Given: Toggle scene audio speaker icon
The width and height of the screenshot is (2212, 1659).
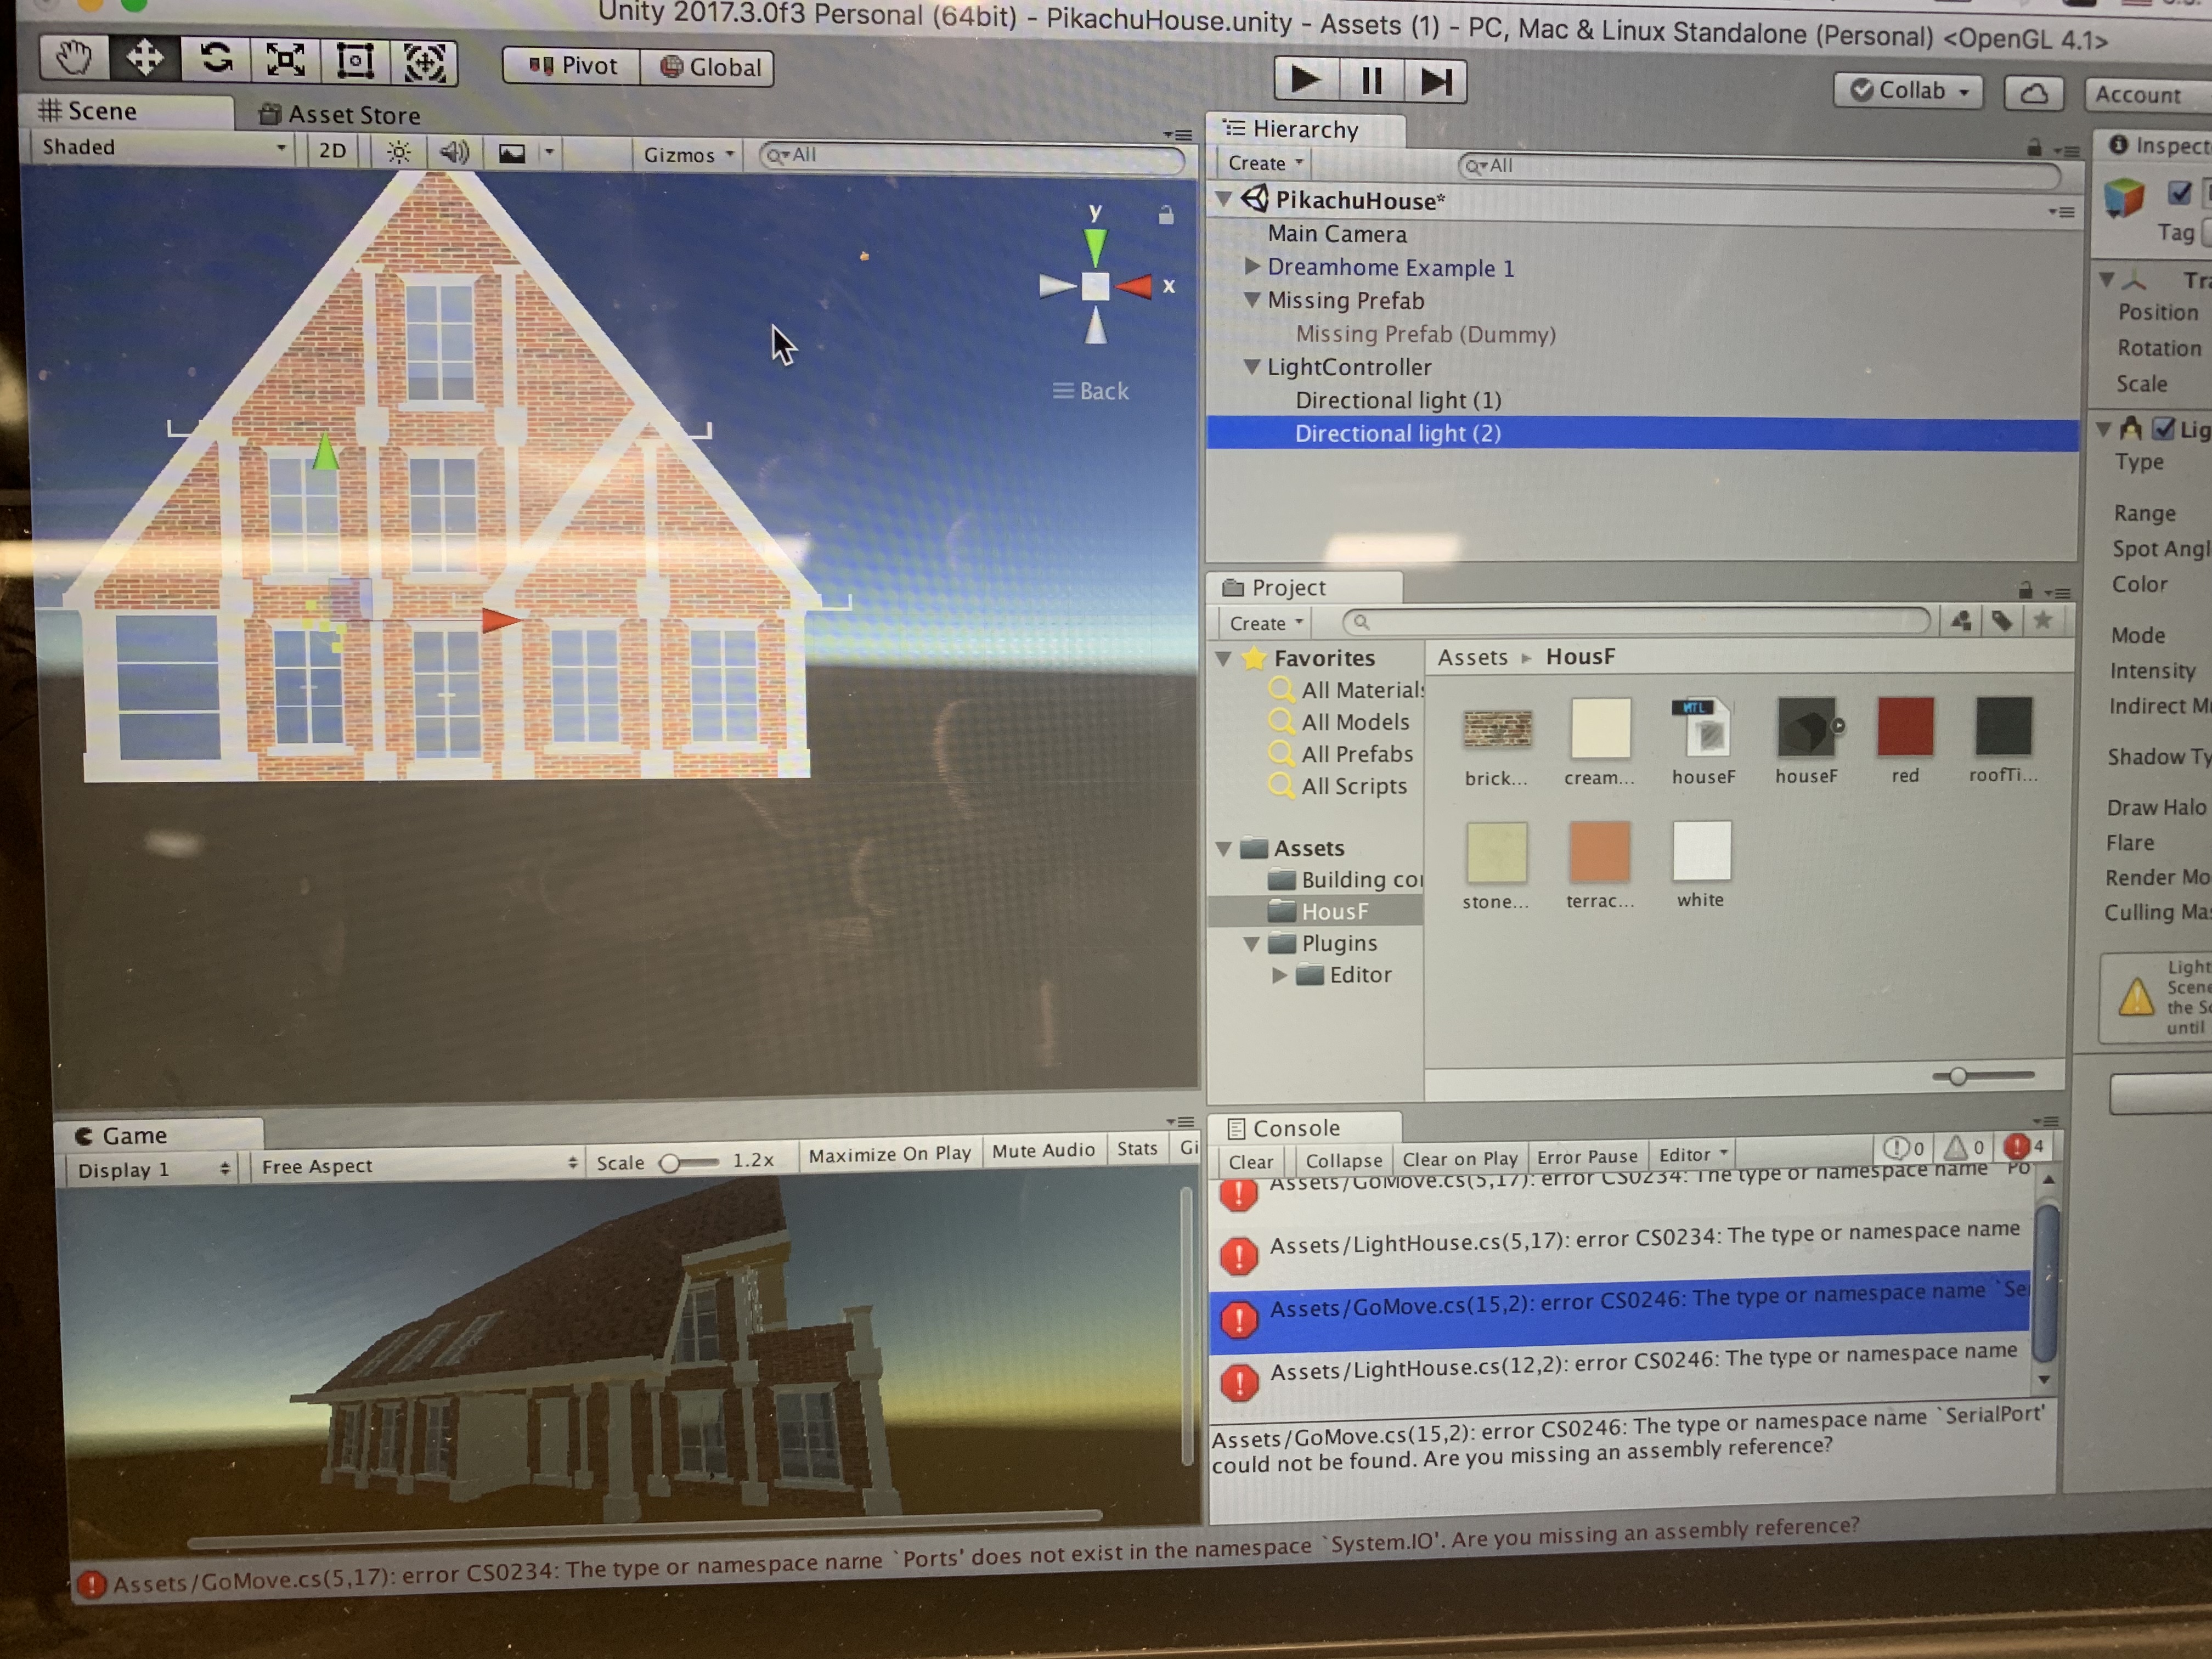Looking at the screenshot, I should [454, 152].
